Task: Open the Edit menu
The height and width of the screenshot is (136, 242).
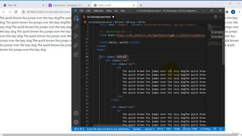Action: click(x=88, y=11)
